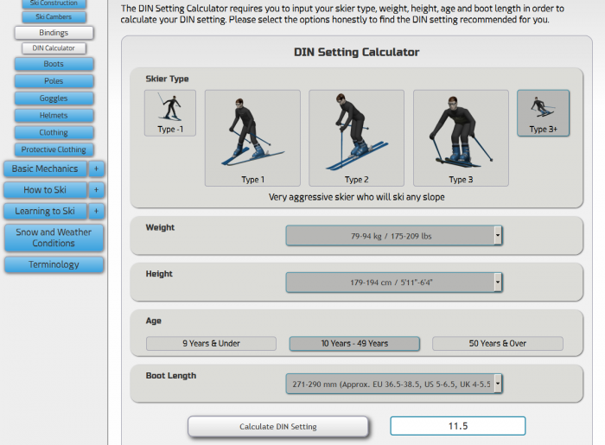605x445 pixels.
Task: Click the DIN result field showing 11.5
Action: tap(457, 426)
